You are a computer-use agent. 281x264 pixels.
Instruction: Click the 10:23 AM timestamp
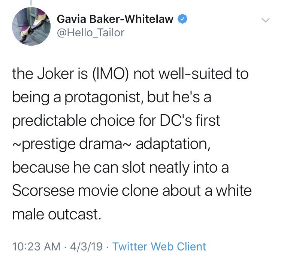(x=36, y=246)
